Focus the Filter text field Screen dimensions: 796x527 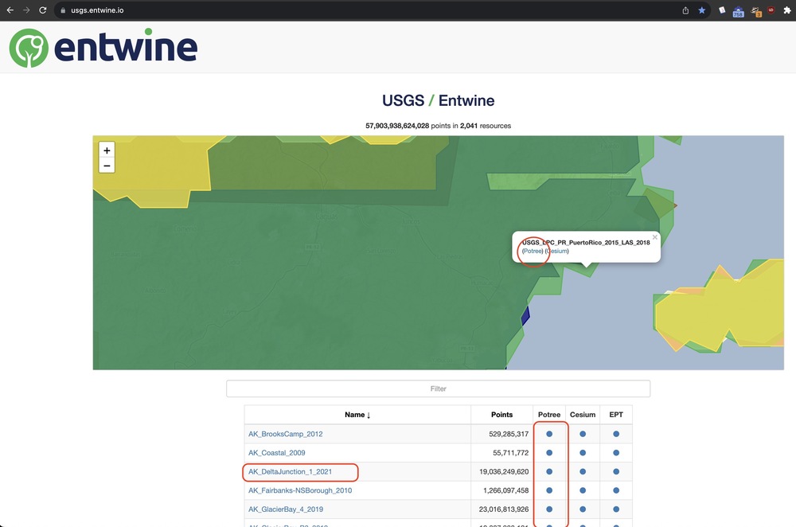(438, 389)
